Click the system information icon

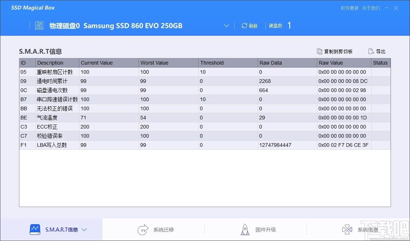click(x=347, y=230)
